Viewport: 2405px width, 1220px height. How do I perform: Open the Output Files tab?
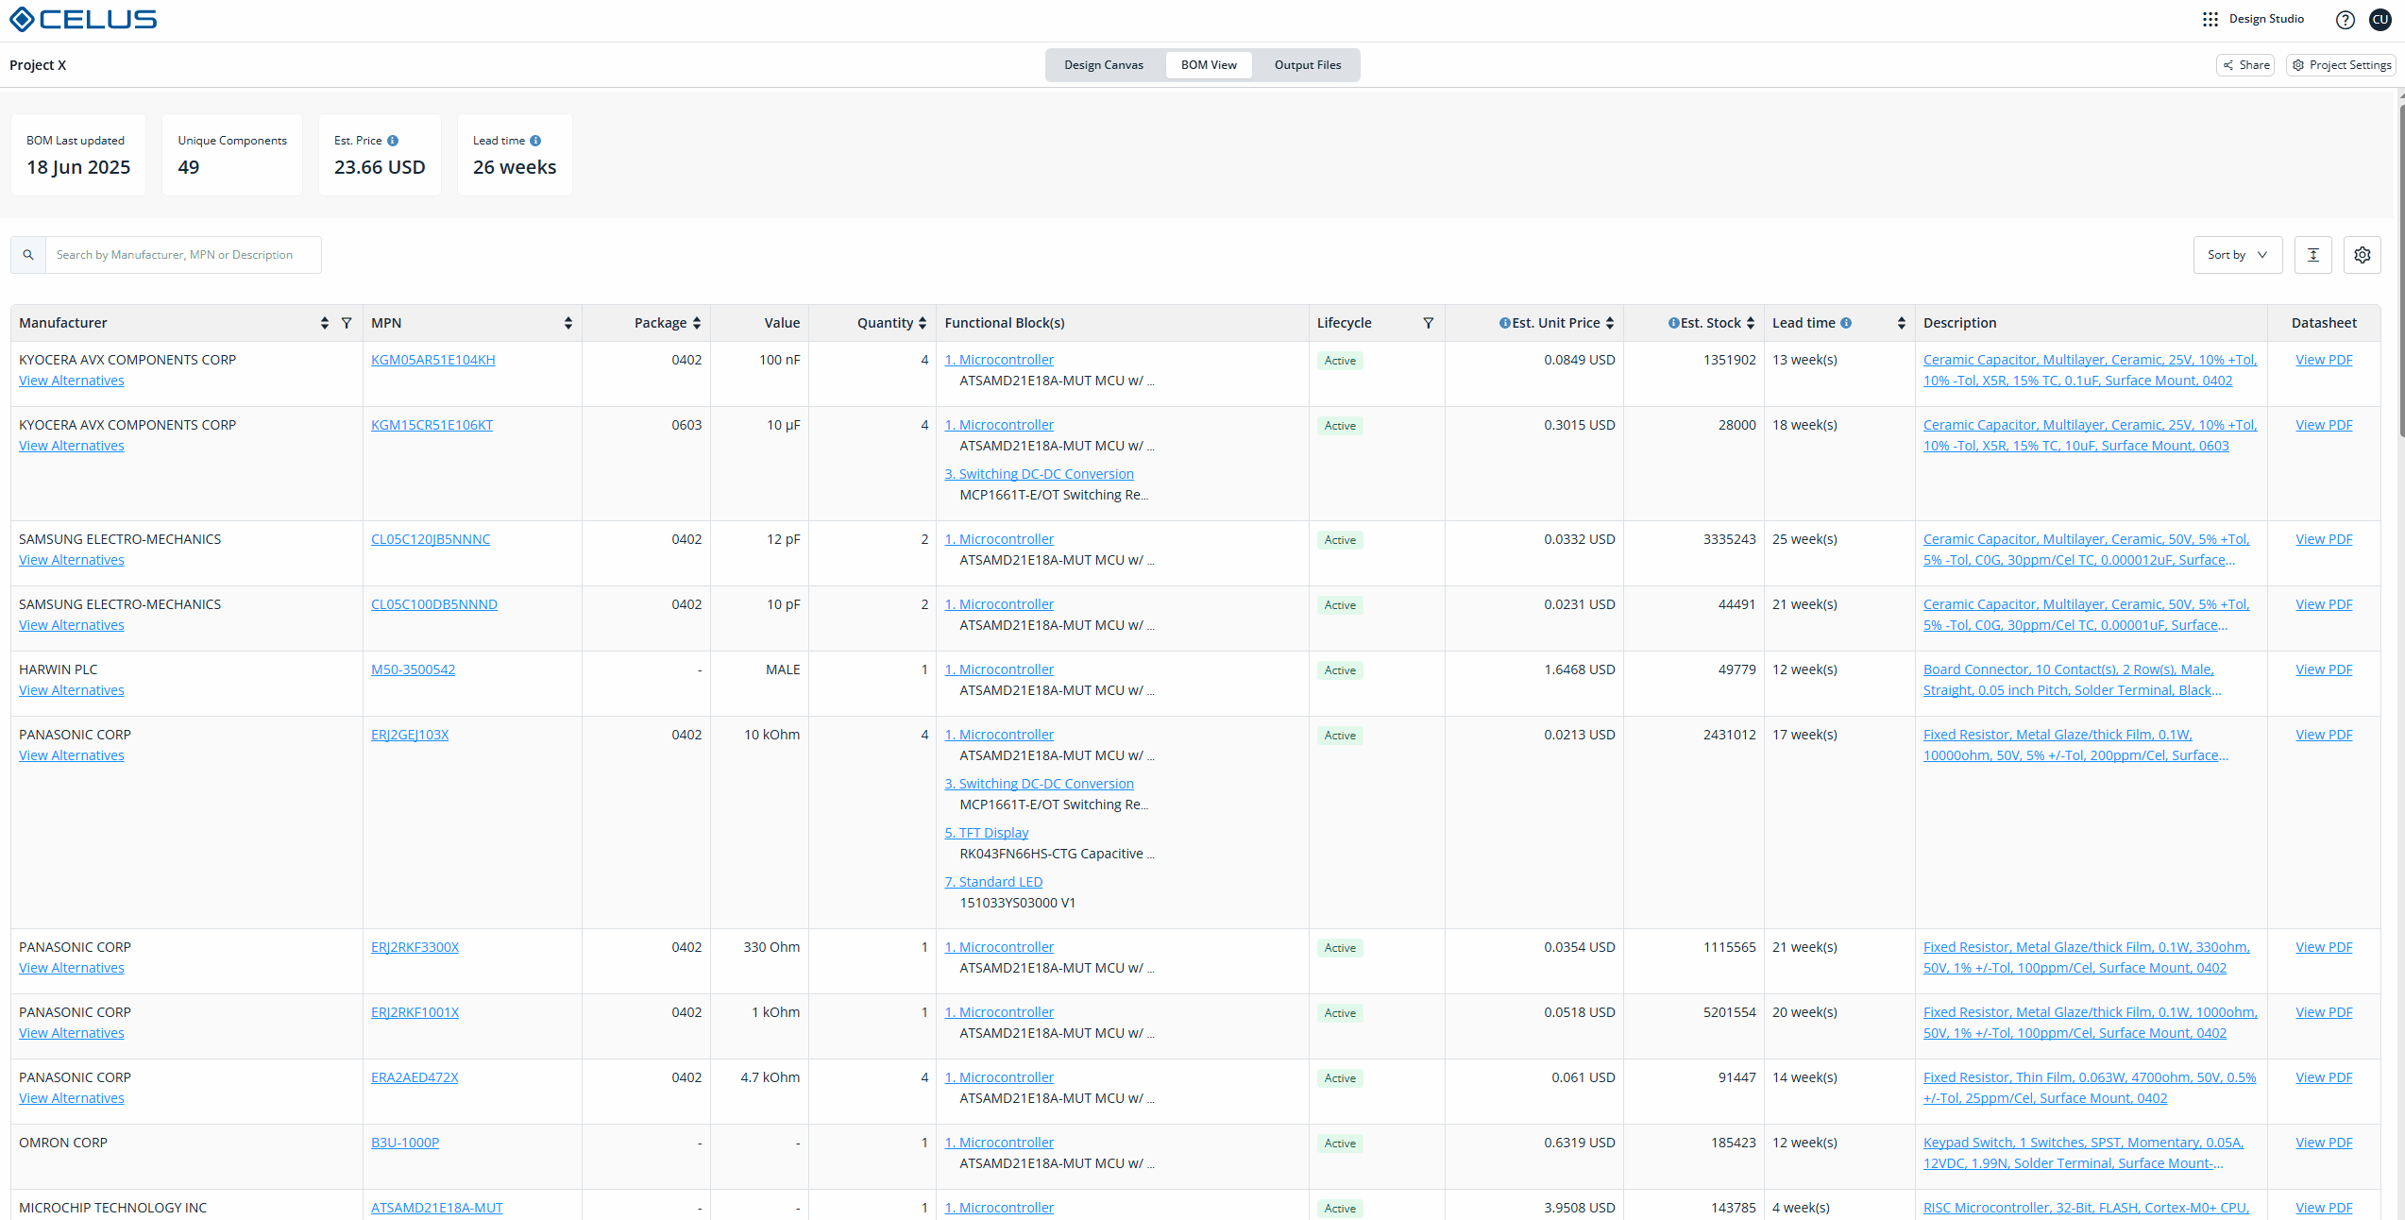pyautogui.click(x=1308, y=65)
